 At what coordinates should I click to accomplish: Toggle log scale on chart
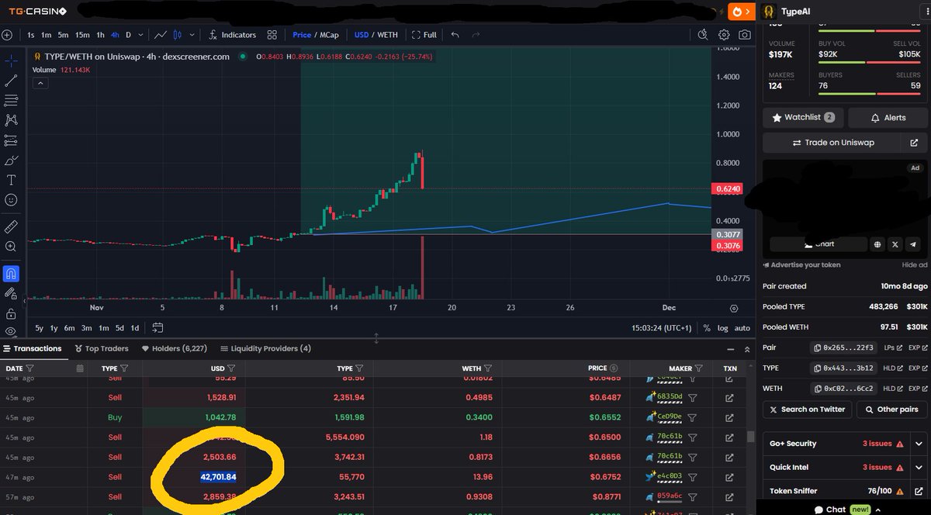(722, 328)
